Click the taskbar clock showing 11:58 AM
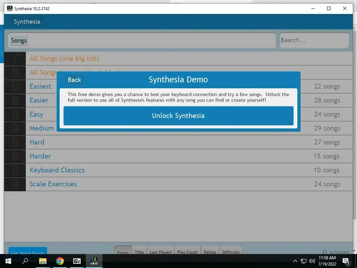Image resolution: width=357 pixels, height=268 pixels. [327, 261]
